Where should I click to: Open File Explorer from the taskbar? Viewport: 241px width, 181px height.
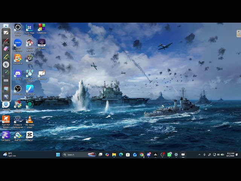pos(114,155)
